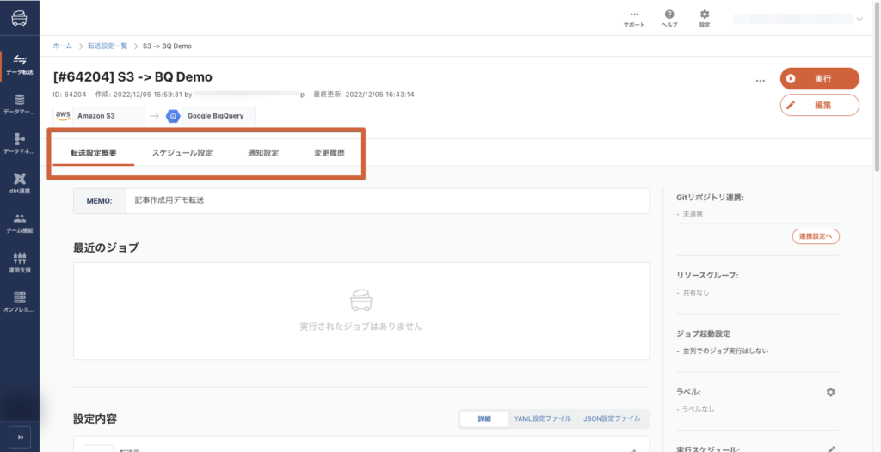The height and width of the screenshot is (452, 881).
Task: Open the データ転送 sidebar icon
Action: [19, 64]
